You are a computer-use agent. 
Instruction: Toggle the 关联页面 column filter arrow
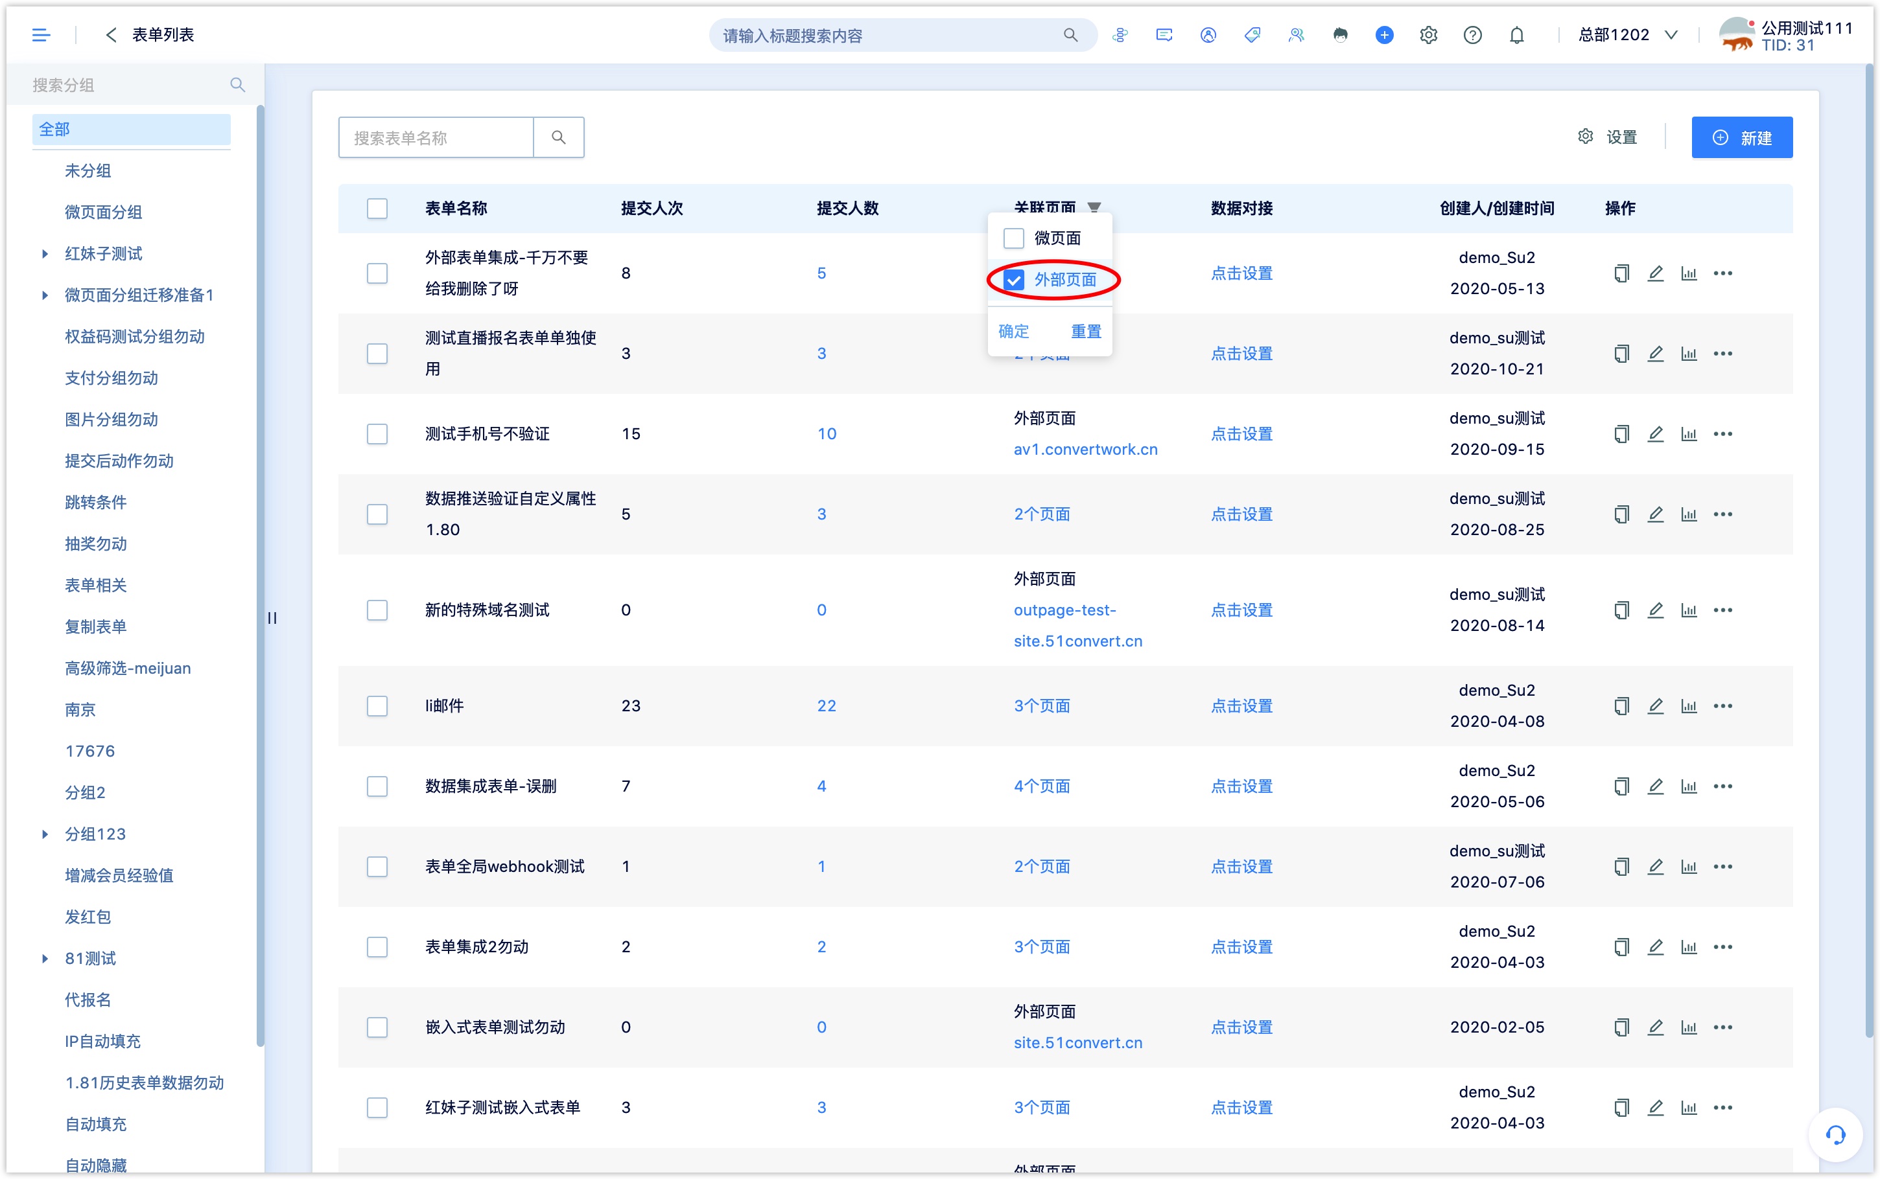coord(1094,207)
